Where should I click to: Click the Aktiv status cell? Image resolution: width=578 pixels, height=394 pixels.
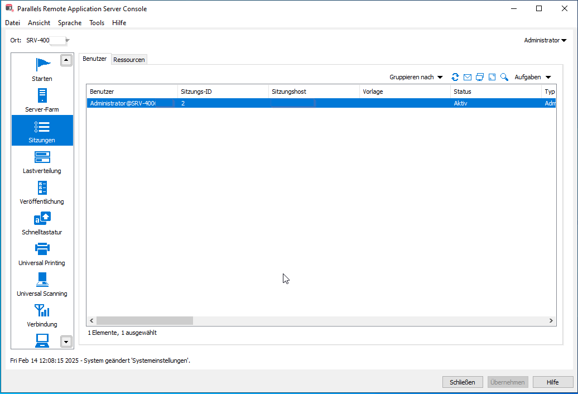(460, 103)
